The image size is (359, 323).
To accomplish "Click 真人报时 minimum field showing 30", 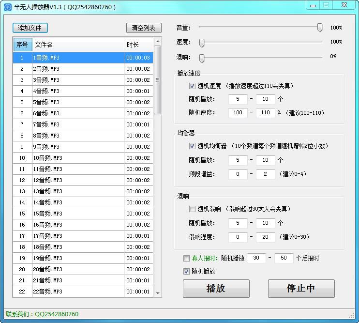I will click(x=256, y=258).
